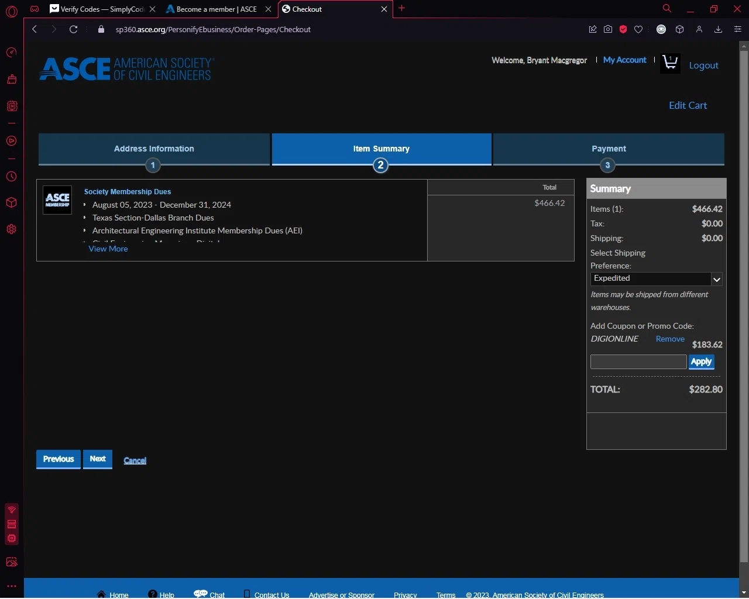Go to the Payment step
The width and height of the screenshot is (749, 599).
point(609,149)
